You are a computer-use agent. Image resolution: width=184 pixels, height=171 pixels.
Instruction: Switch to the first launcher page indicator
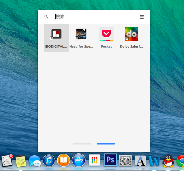(82, 144)
